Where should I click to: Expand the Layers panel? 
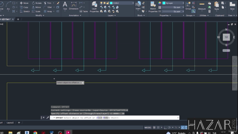(x=112, y=15)
